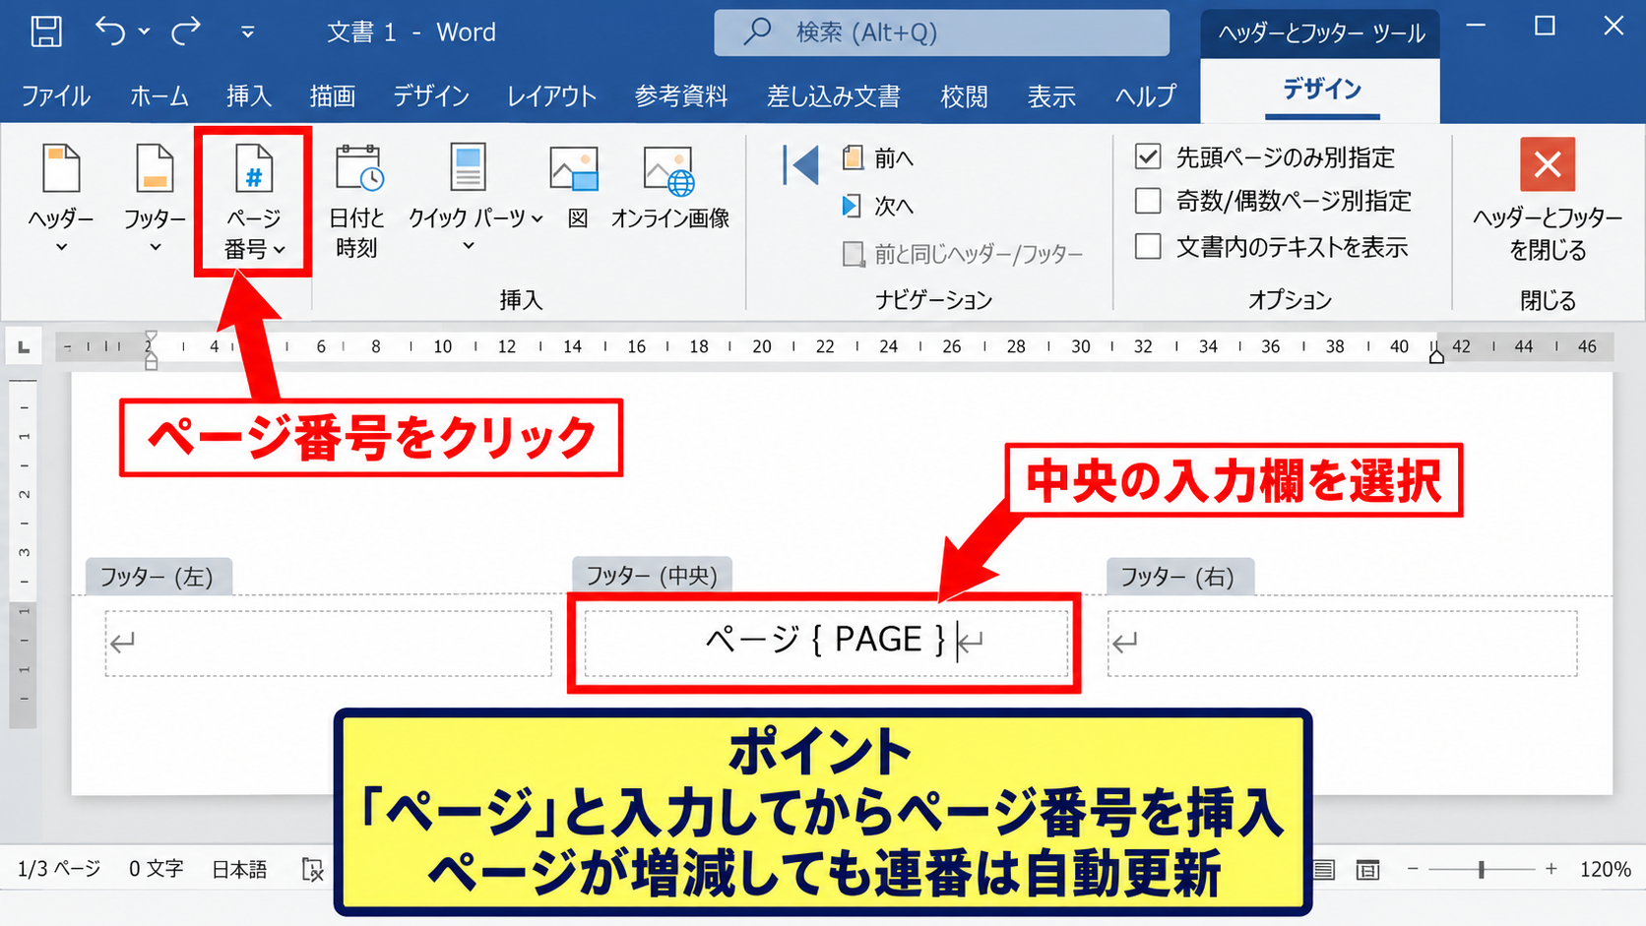The width and height of the screenshot is (1646, 926).
Task: Insert 日付と時刻 into the footer
Action: (356, 201)
